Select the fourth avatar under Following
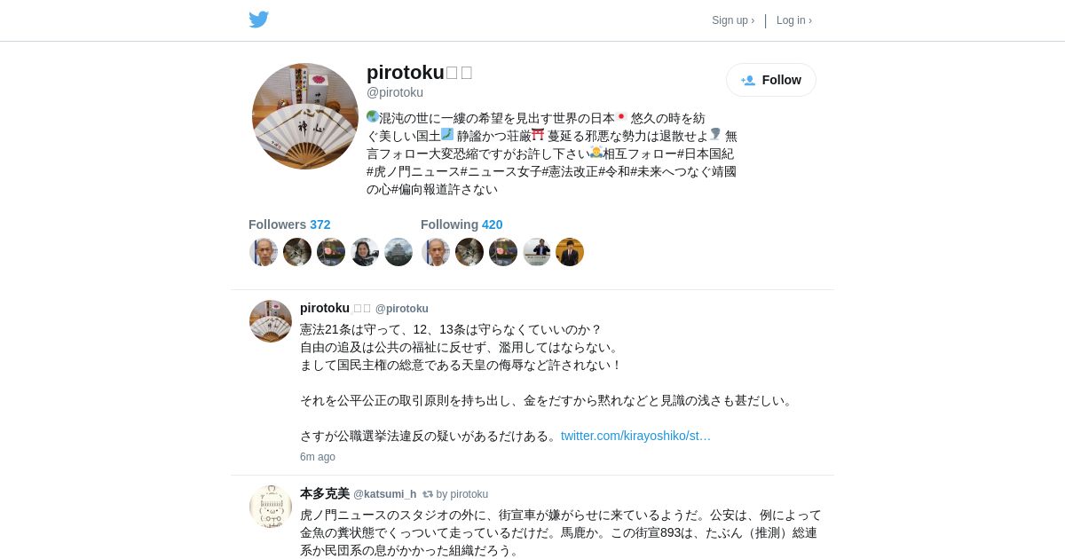1065x559 pixels. pyautogui.click(x=537, y=252)
